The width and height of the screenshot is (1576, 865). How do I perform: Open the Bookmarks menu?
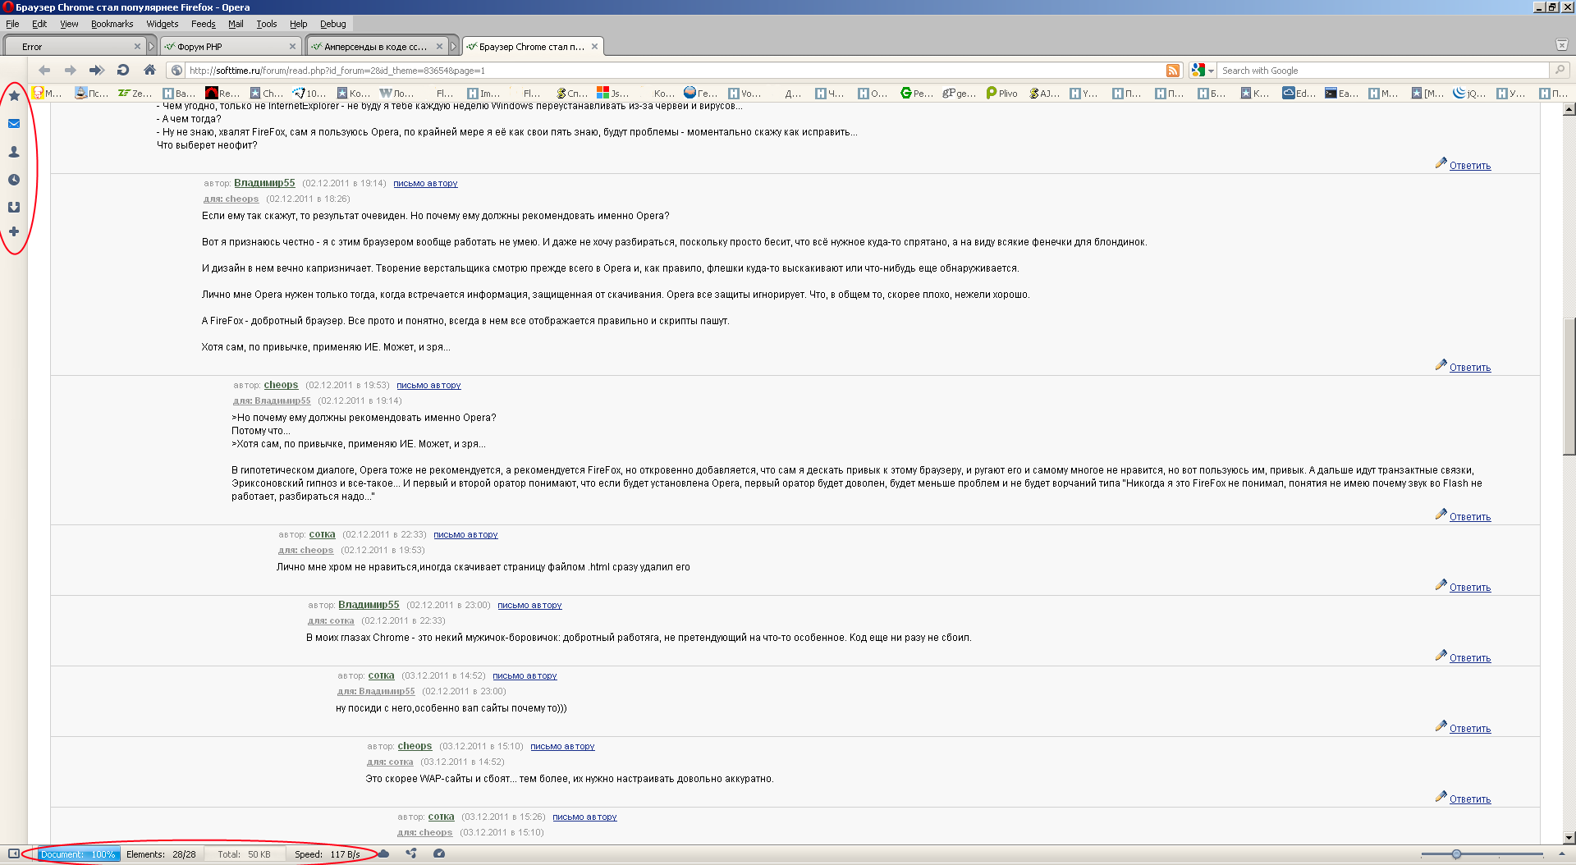pos(112,24)
